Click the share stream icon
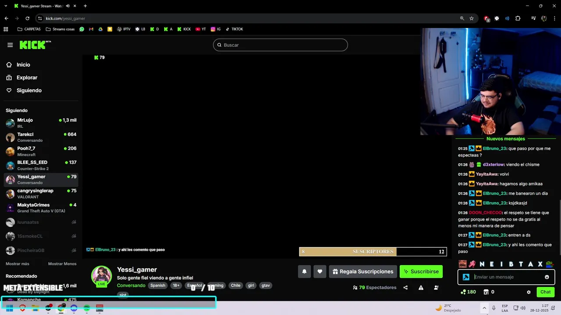 [x=405, y=287]
